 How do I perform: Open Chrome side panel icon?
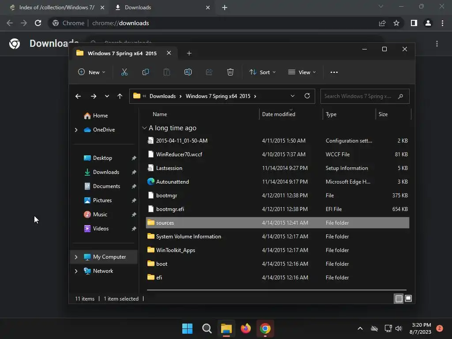click(414, 23)
